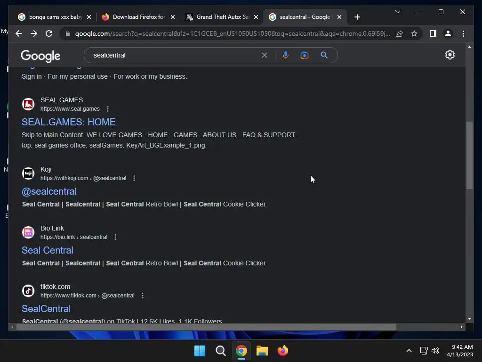This screenshot has width=482, height=362.
Task: Focus the Google search input field
Action: (175, 55)
